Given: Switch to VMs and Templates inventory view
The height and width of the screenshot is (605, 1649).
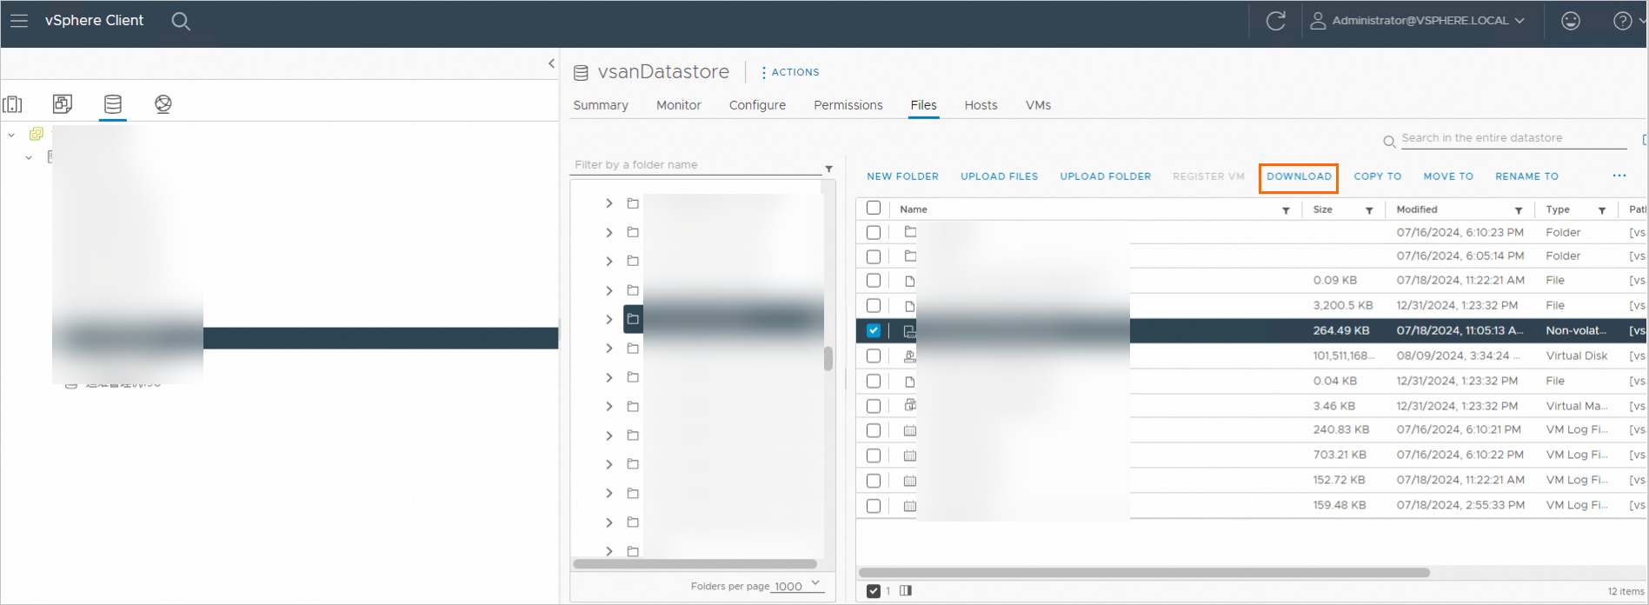Looking at the screenshot, I should 63,104.
